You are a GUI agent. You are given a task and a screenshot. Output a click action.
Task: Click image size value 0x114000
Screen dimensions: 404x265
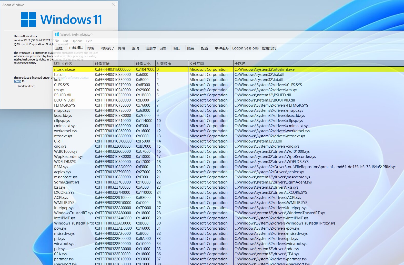(x=144, y=121)
